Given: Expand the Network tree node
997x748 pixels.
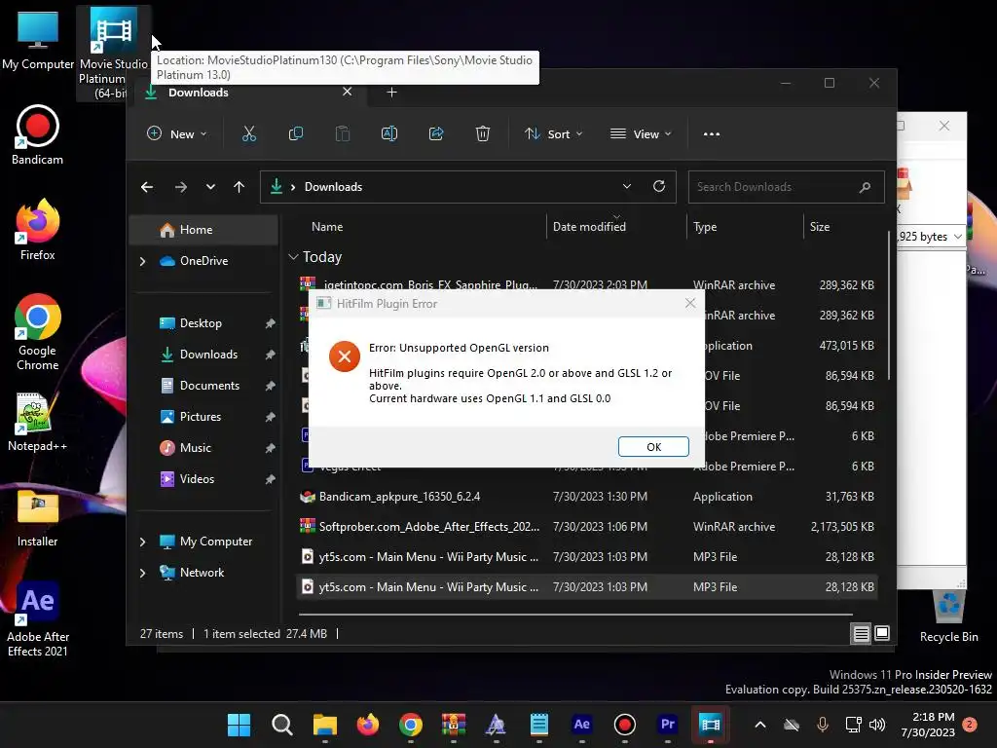Looking at the screenshot, I should coord(142,573).
